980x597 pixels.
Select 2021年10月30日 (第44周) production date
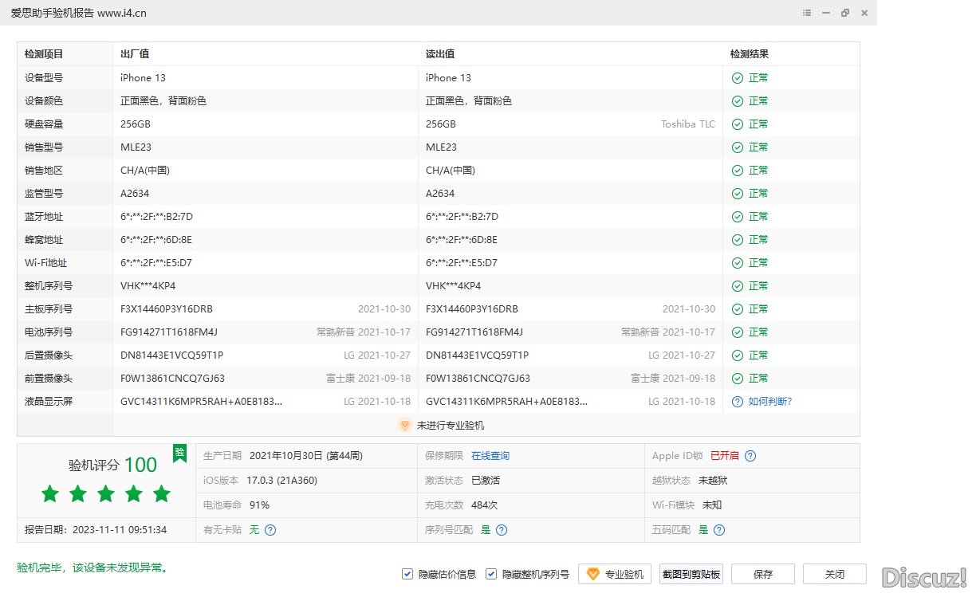306,456
